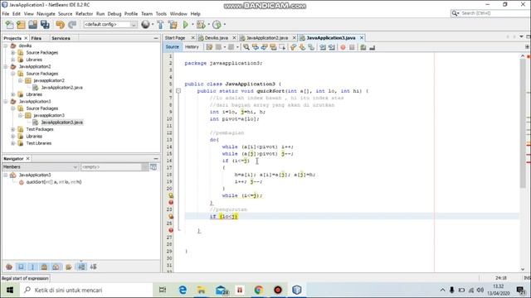The width and height of the screenshot is (531, 298).
Task: Select quickSort method in Navigator
Action: tap(53, 182)
